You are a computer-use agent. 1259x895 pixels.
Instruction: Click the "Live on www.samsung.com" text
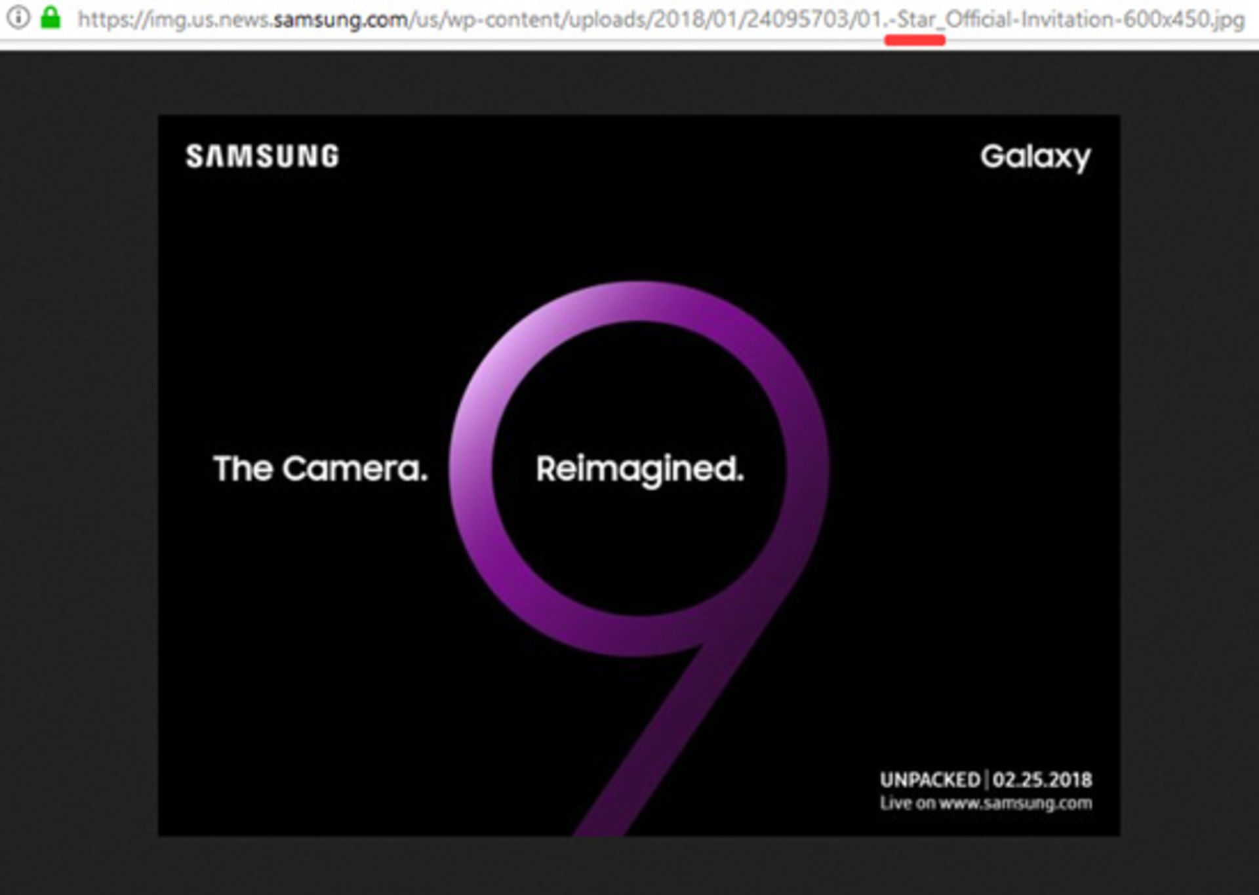(x=986, y=803)
